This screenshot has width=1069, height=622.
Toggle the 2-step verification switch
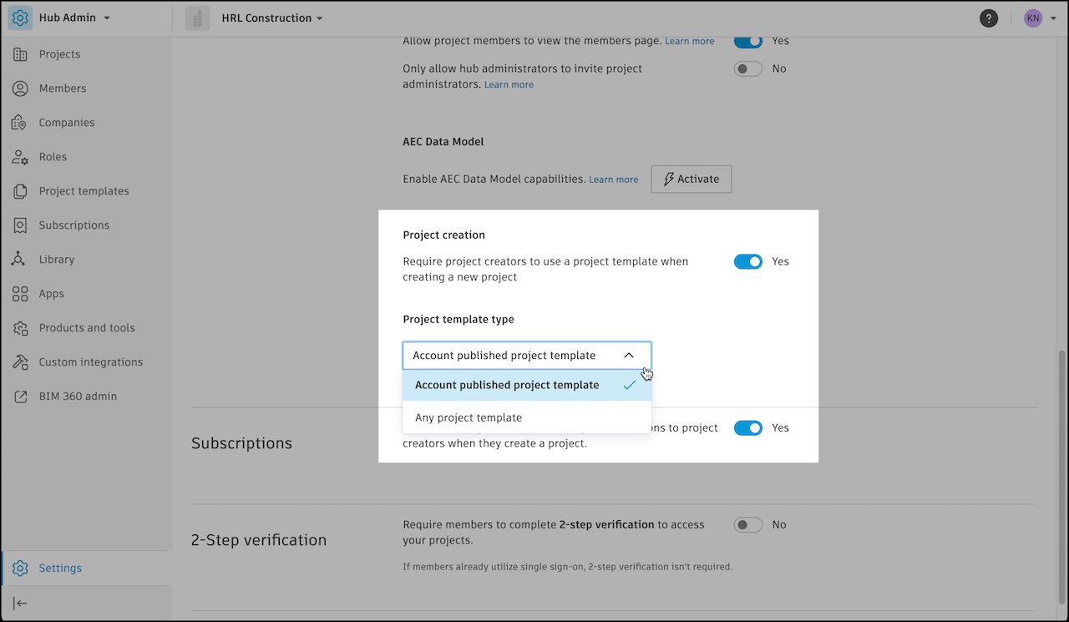coord(748,524)
